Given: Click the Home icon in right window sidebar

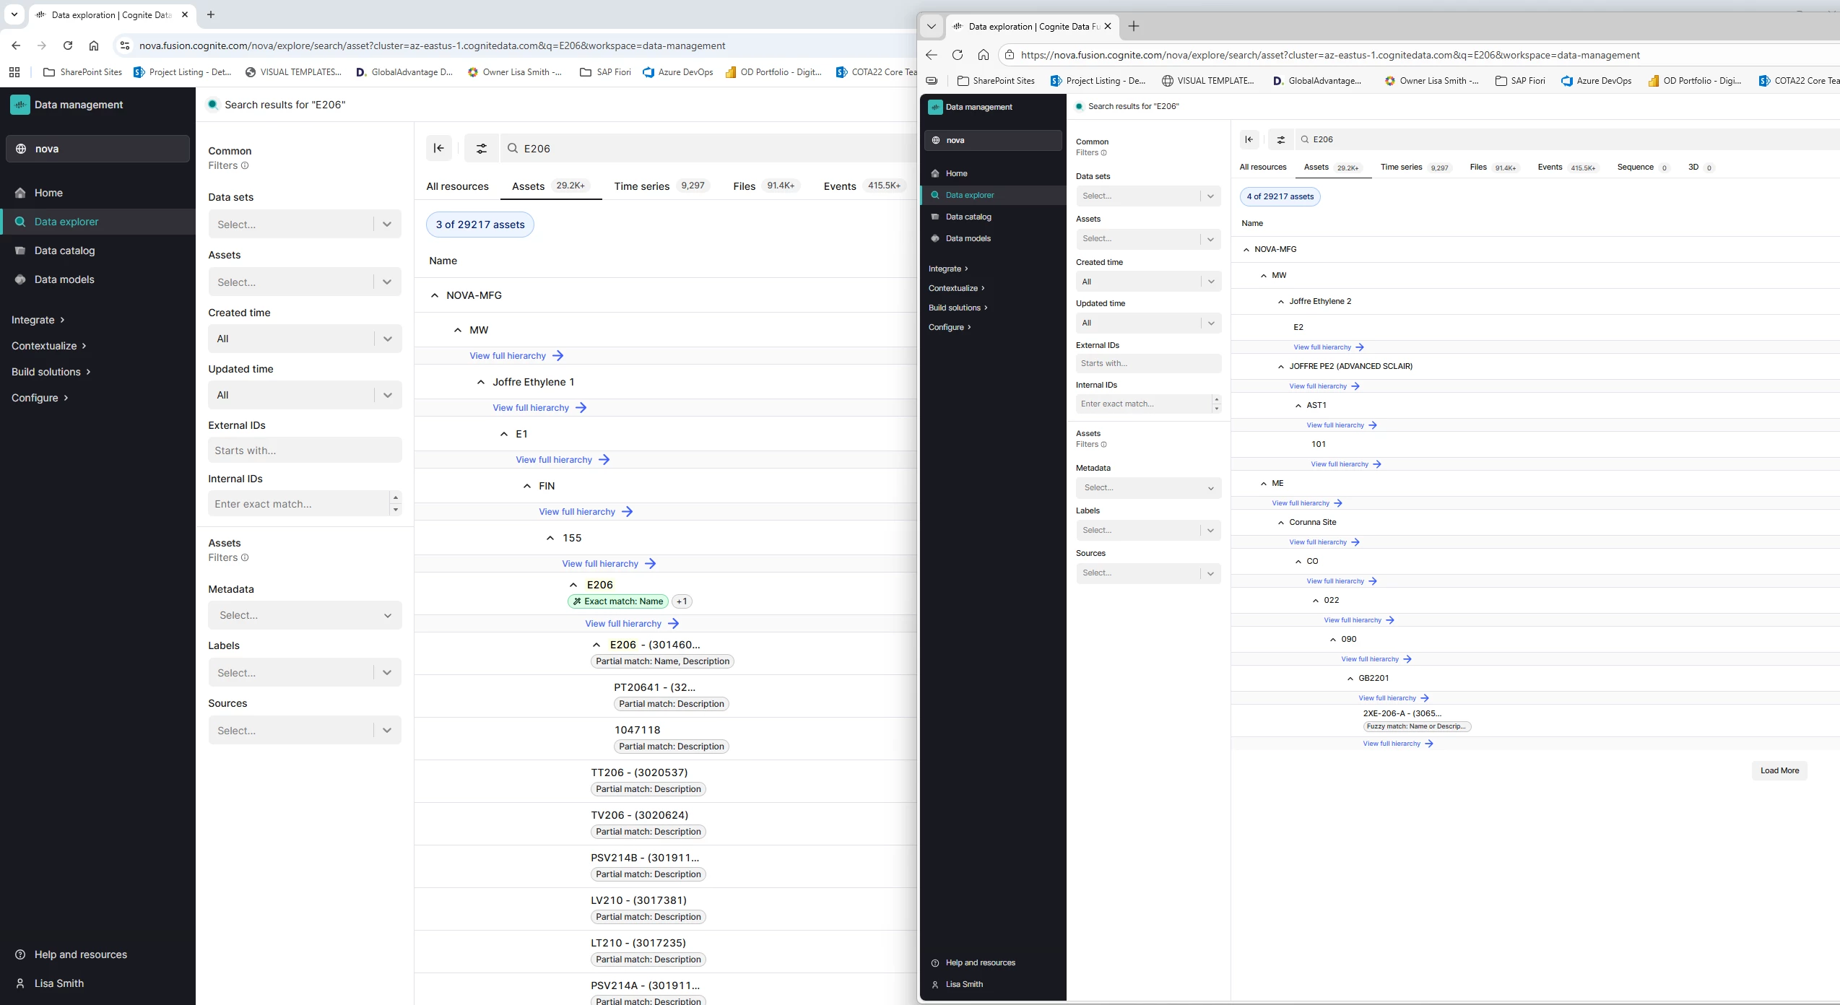Looking at the screenshot, I should [935, 173].
